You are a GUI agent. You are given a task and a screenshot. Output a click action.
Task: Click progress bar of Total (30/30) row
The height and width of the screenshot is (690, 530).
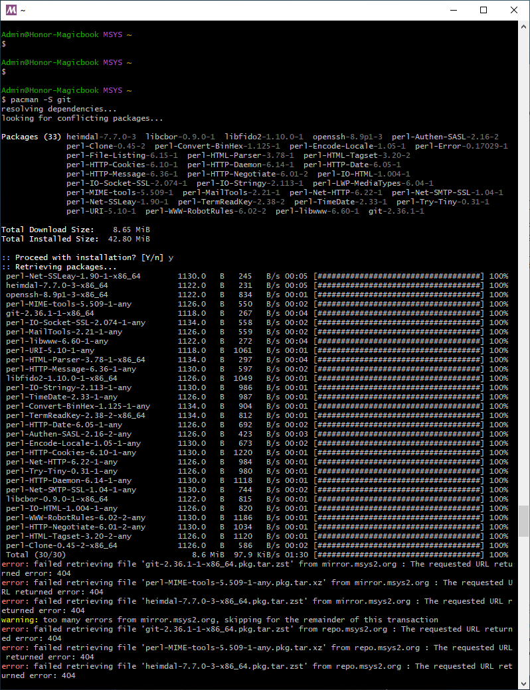(x=398, y=555)
